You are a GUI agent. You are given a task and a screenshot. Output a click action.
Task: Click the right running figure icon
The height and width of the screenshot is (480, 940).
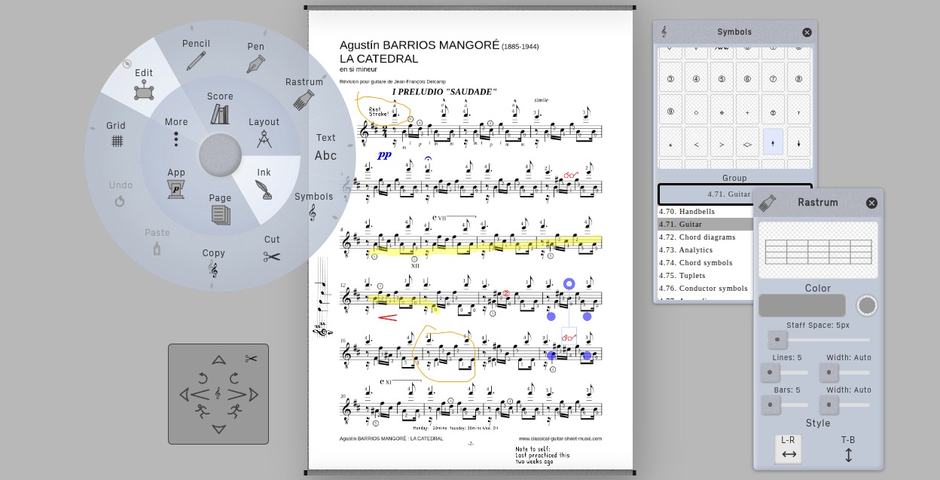(235, 411)
